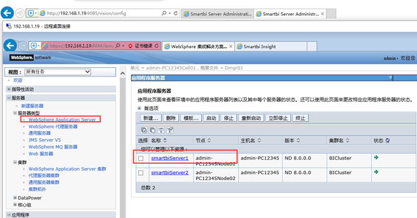Click the show filter view table icon

pos(161,129)
